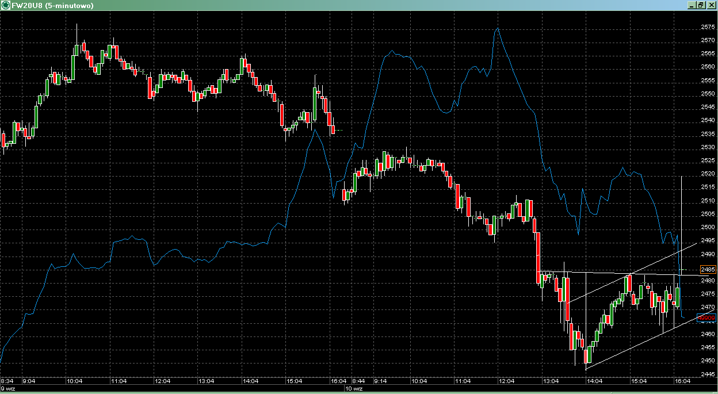Click the 11:04 time label of 10 wrz session
718x394 pixels.
[462, 381]
